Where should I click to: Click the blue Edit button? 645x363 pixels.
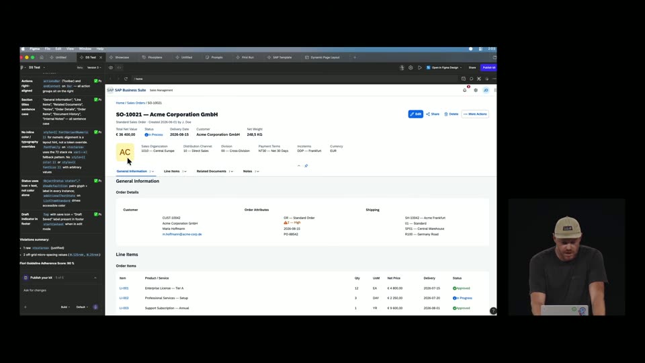[x=415, y=114]
